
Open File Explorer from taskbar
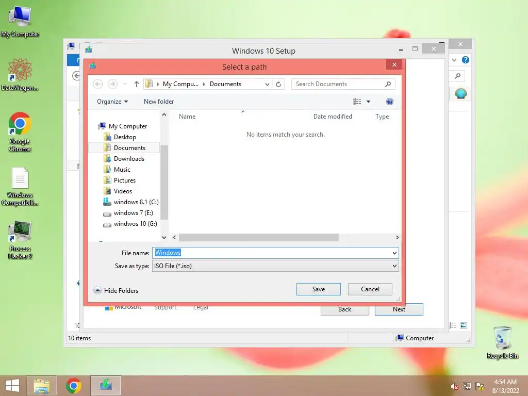42,386
